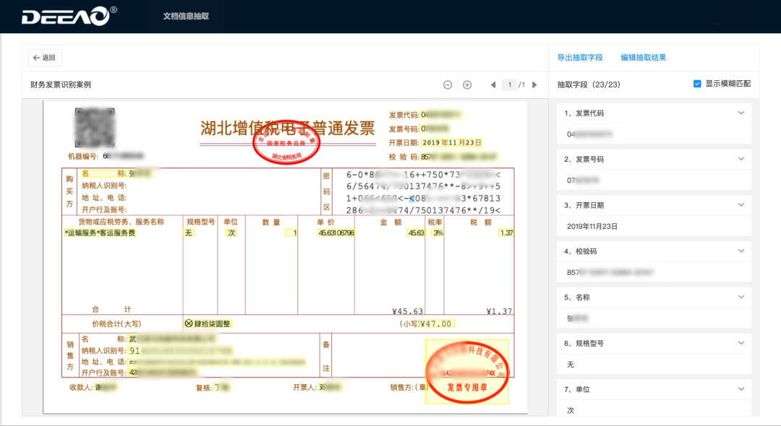The width and height of the screenshot is (781, 426).
Task: Click the DEEAO logo
Action: click(69, 16)
